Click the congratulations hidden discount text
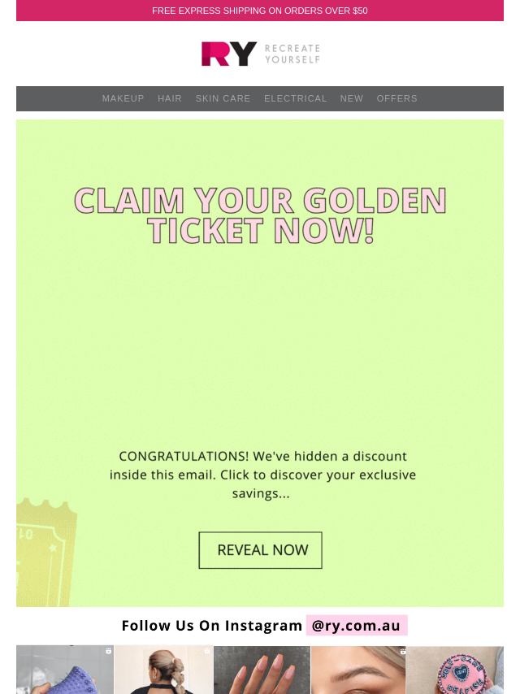 [x=262, y=475]
